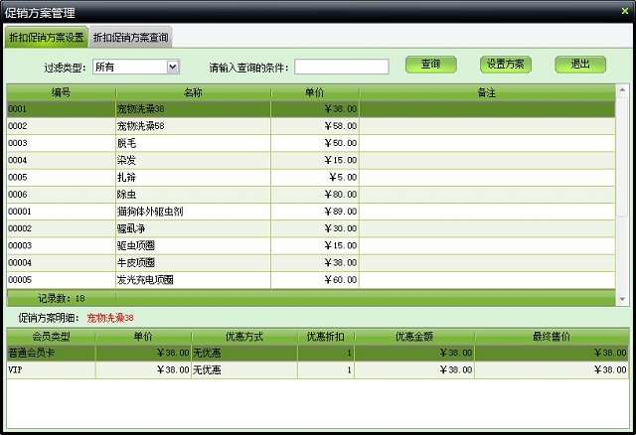636x435 pixels.
Task: Click the query condition input field
Action: point(341,67)
